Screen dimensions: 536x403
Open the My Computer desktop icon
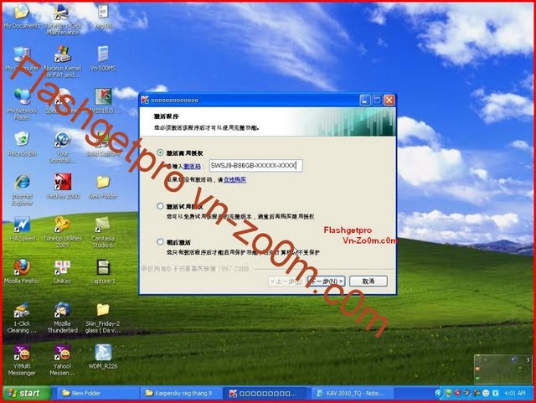[x=22, y=58]
